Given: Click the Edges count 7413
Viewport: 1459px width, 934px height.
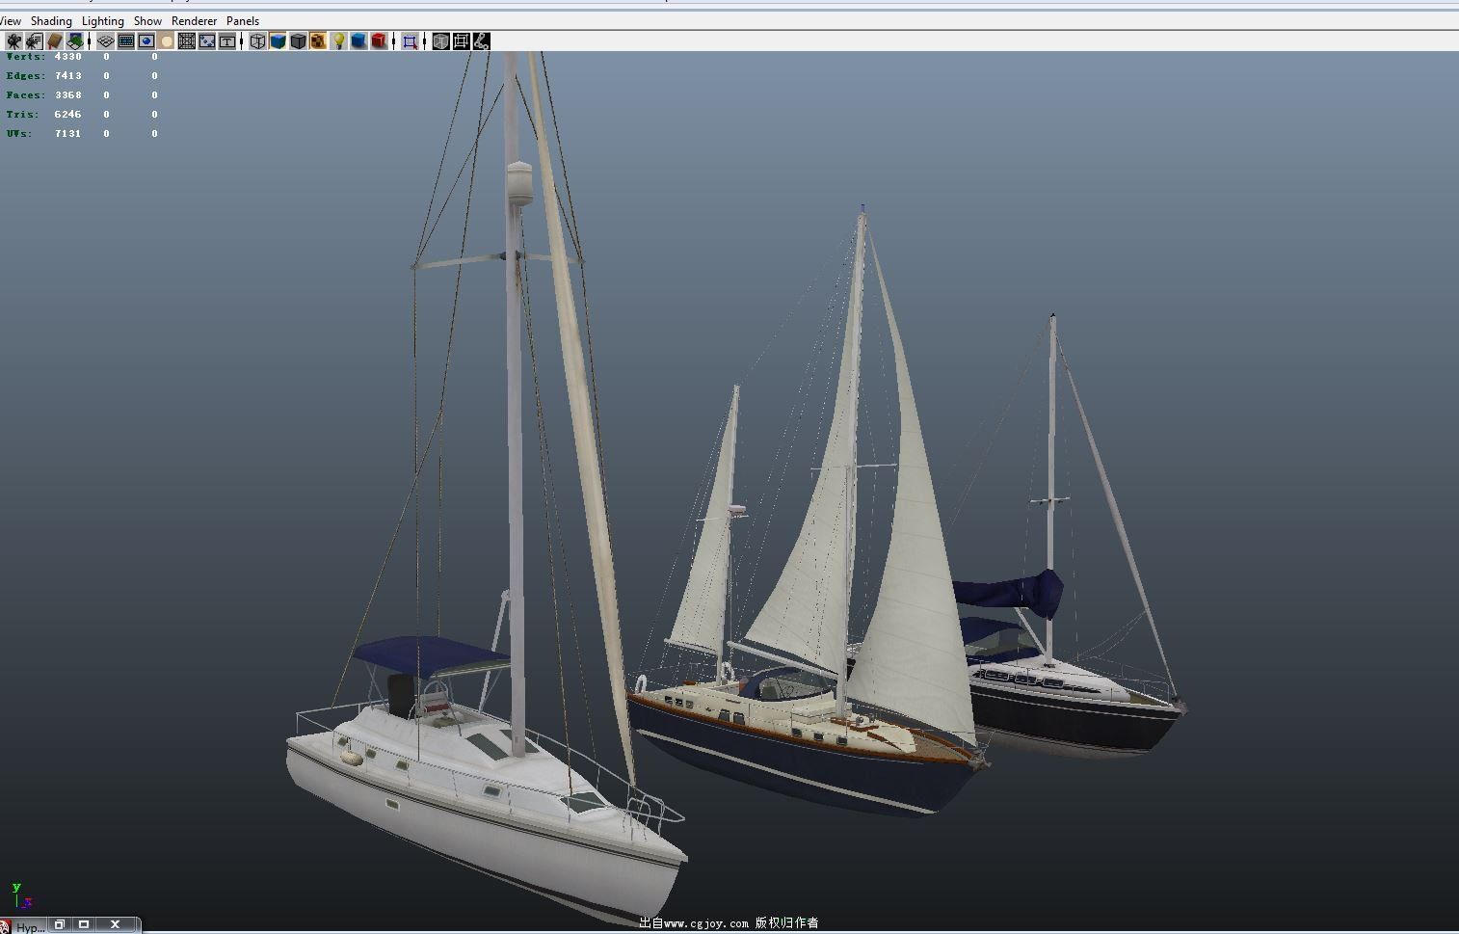Looking at the screenshot, I should coord(67,75).
